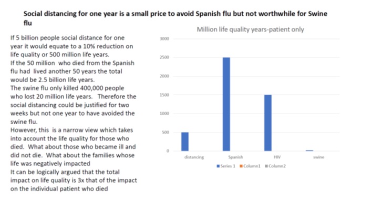Click the orange Column1 legend swatch

[241, 166]
